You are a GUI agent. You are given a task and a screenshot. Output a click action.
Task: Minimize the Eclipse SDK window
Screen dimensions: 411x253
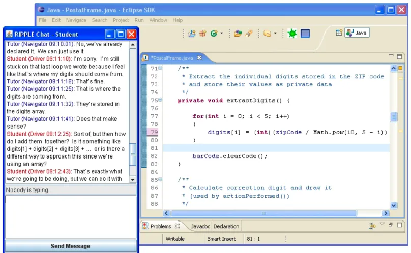click(379, 10)
